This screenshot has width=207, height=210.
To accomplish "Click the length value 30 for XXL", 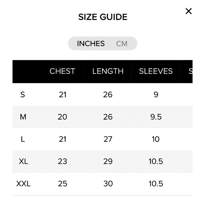I will click(108, 184).
